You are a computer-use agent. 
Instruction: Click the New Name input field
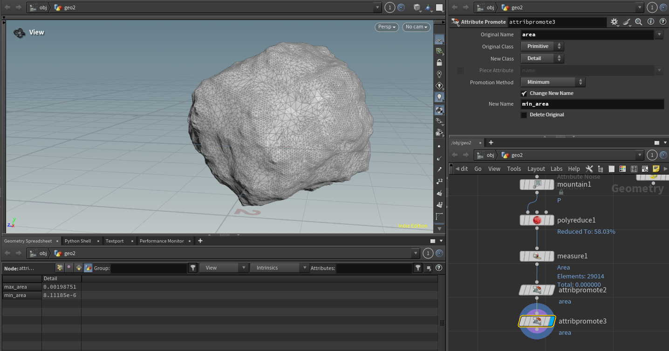click(x=592, y=104)
